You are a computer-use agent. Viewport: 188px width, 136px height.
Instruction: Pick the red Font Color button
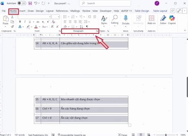[x=36, y=26]
